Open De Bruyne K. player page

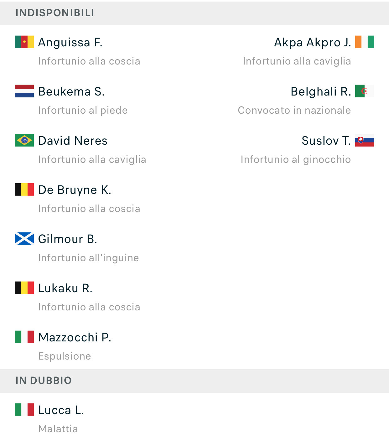pyautogui.click(x=75, y=190)
